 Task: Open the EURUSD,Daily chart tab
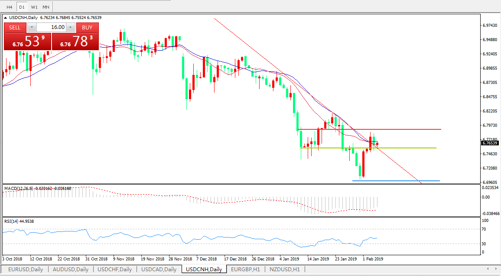click(x=25, y=270)
